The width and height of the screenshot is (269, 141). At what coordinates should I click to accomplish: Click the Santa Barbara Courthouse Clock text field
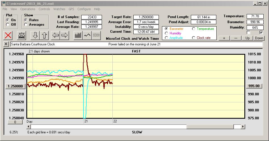(x=136, y=44)
